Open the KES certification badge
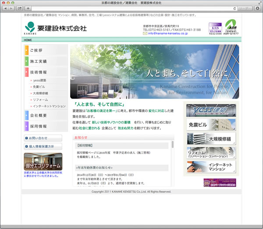263x229 pixels. pyautogui.click(x=215, y=28)
